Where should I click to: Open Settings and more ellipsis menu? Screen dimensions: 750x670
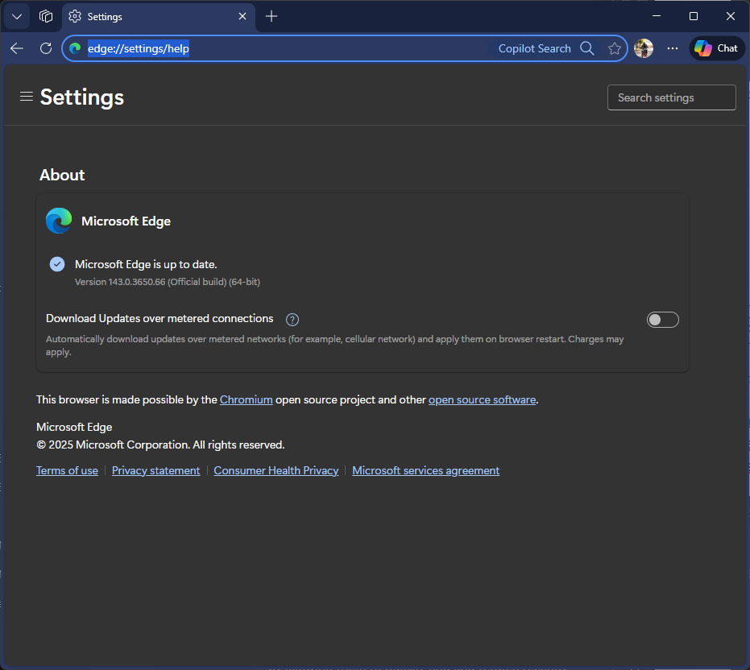673,48
